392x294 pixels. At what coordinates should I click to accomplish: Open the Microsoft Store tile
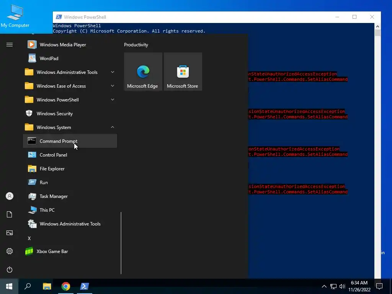tap(183, 72)
